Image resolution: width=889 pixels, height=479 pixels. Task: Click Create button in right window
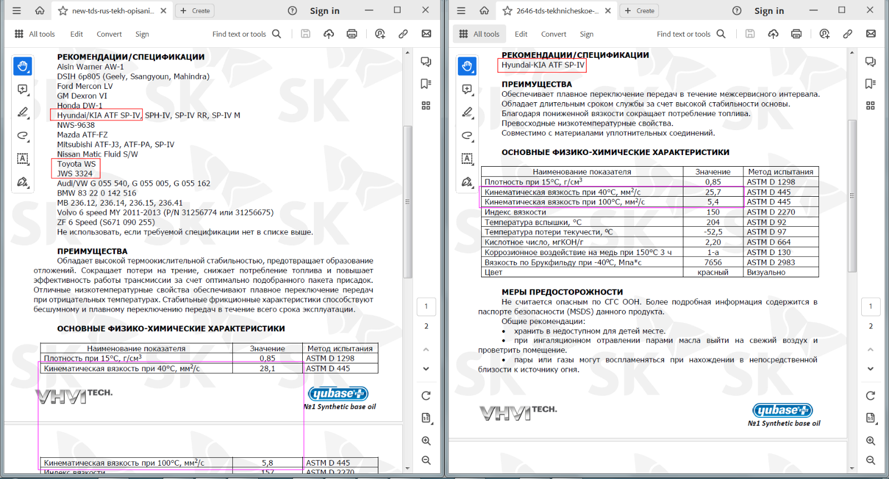(x=640, y=11)
